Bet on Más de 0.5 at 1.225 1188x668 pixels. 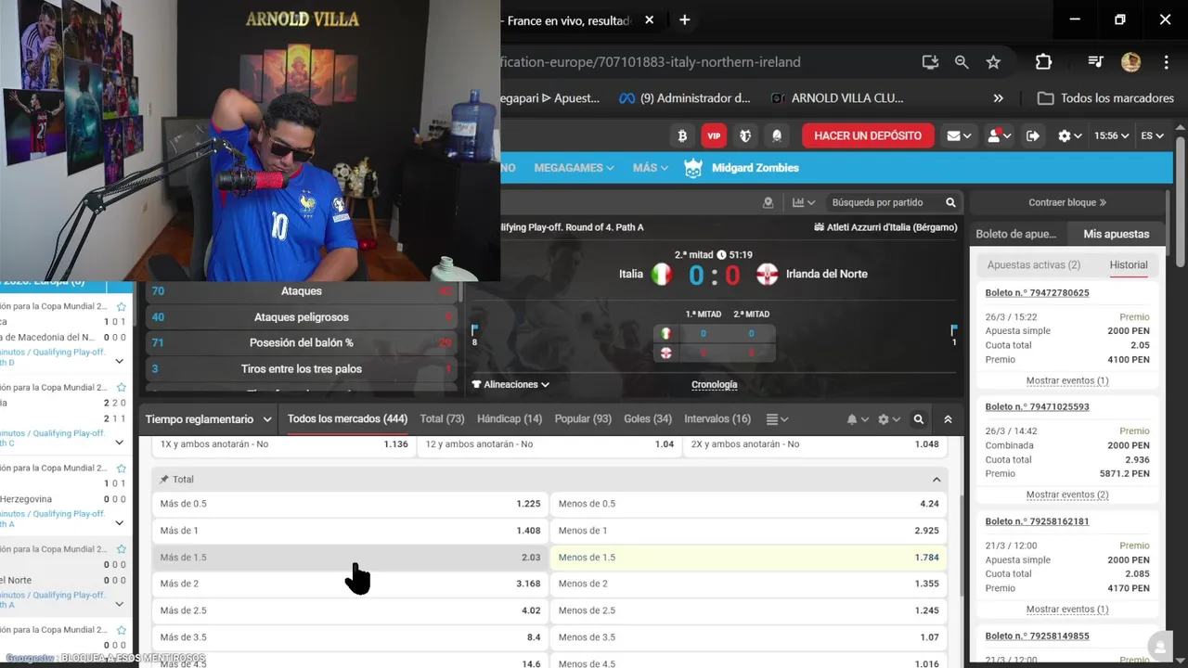point(350,504)
